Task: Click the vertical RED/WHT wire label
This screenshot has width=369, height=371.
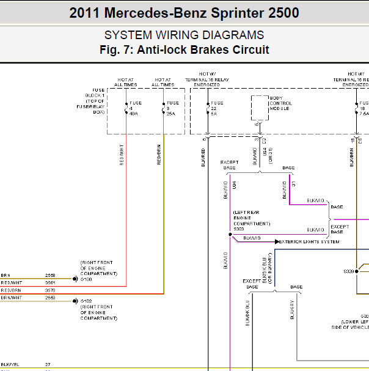Action: pos(122,155)
